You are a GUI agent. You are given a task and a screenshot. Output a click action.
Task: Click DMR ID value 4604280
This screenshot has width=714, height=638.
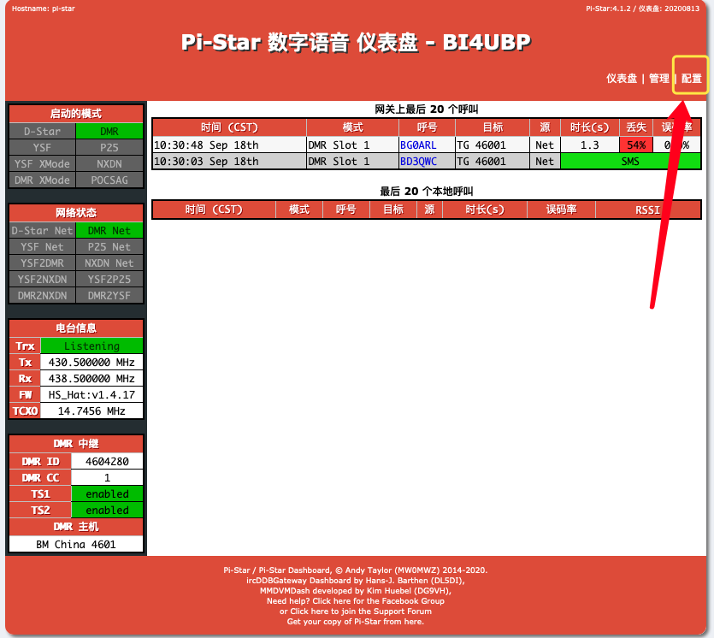click(107, 462)
